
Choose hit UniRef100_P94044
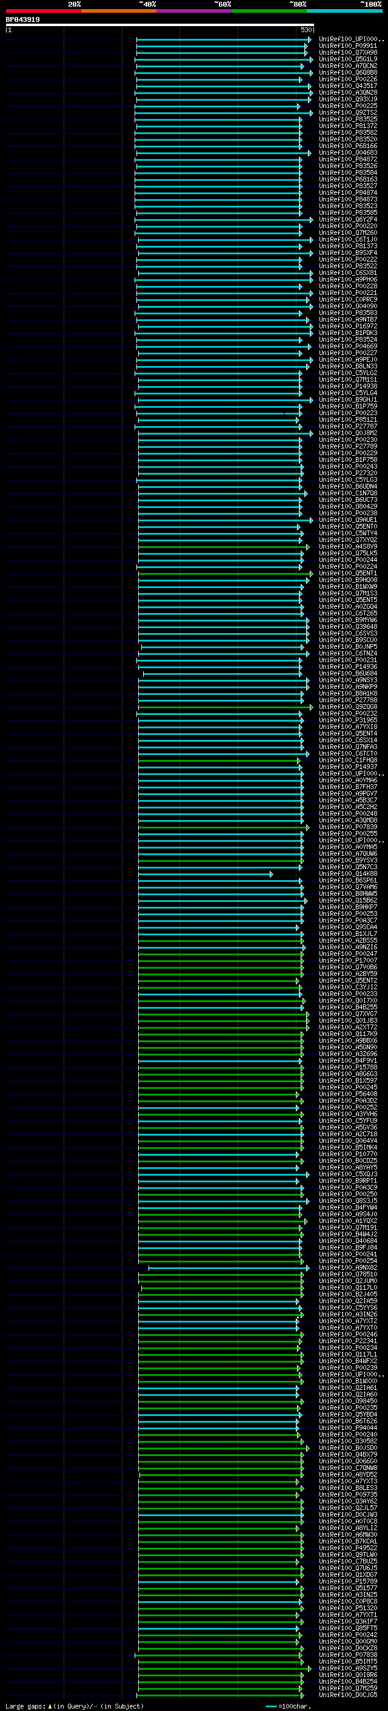pos(348,1428)
